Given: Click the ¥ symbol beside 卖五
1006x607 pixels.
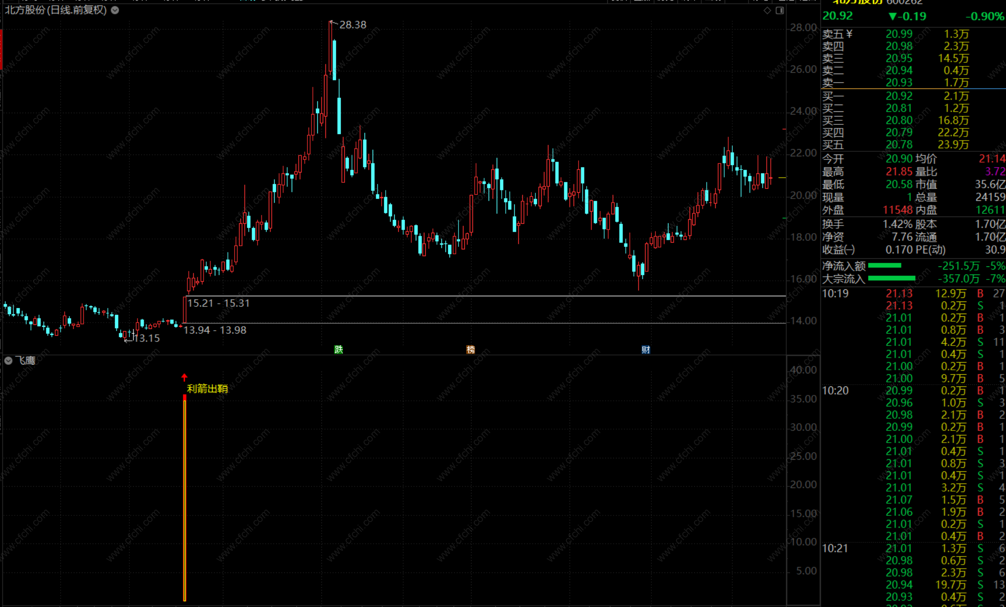Looking at the screenshot, I should click(x=849, y=34).
